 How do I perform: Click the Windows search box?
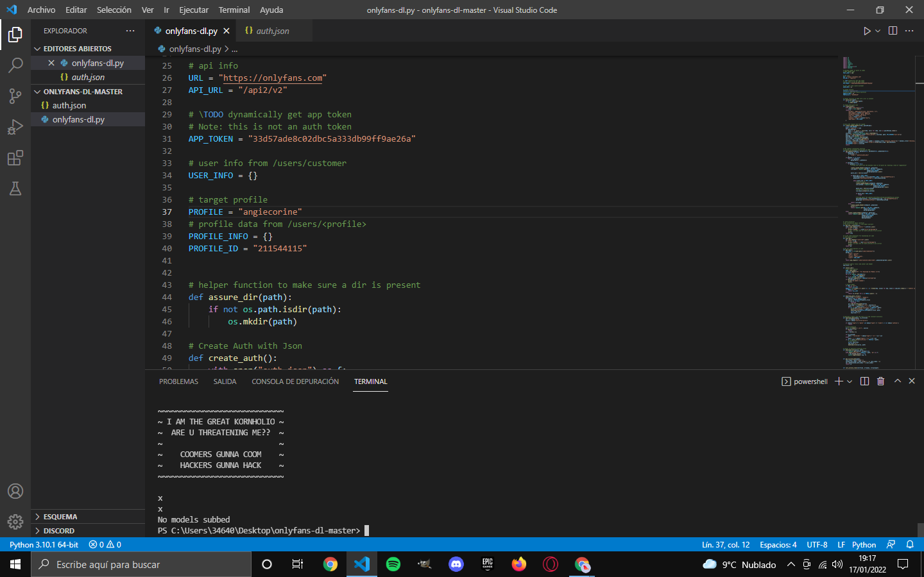click(141, 564)
